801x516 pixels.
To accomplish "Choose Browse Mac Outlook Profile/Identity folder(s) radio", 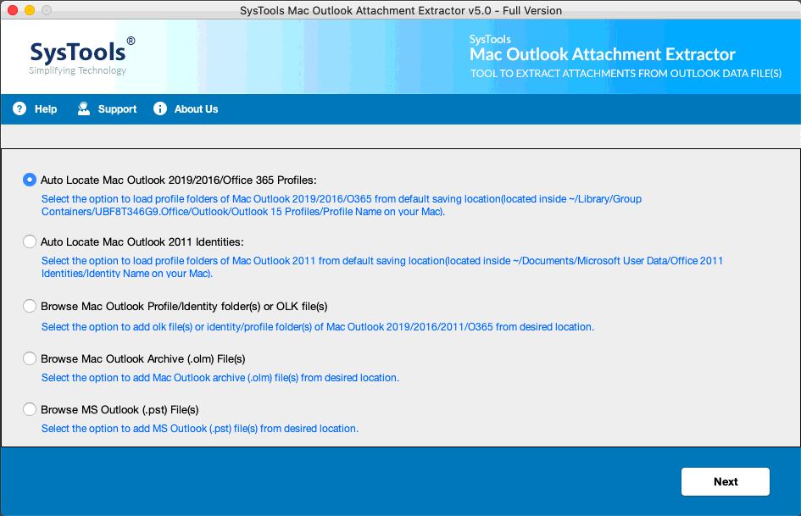I will click(x=30, y=306).
